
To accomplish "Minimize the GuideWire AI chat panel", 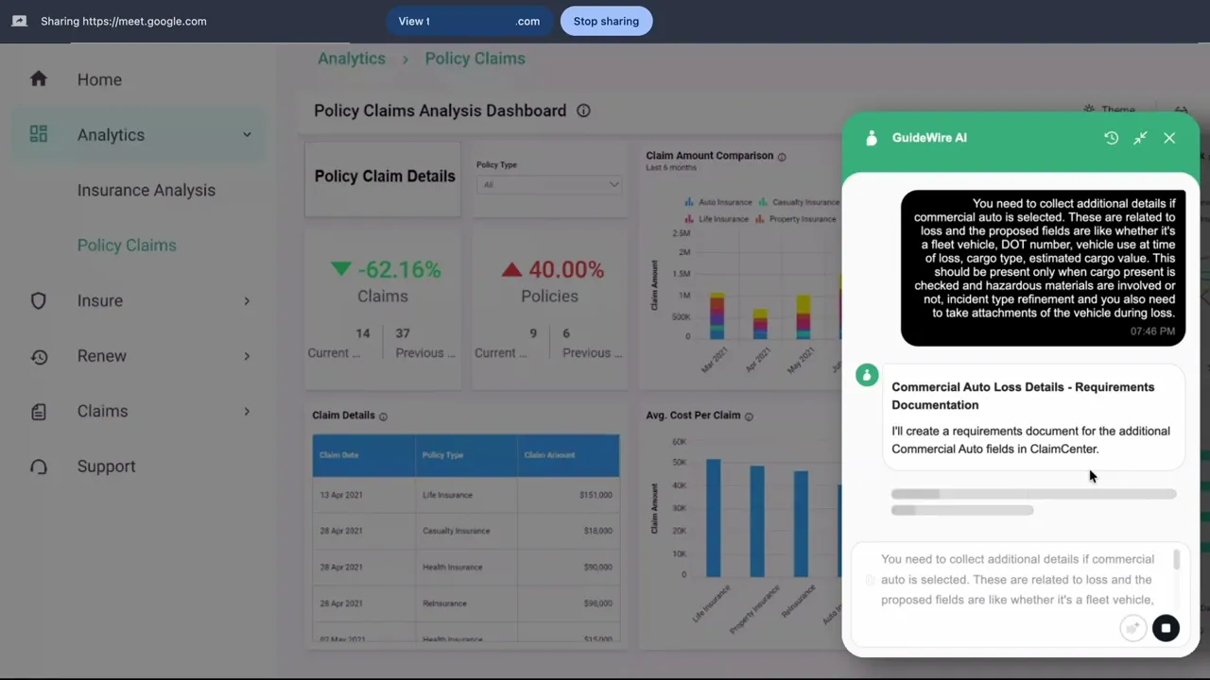I will tap(1140, 138).
